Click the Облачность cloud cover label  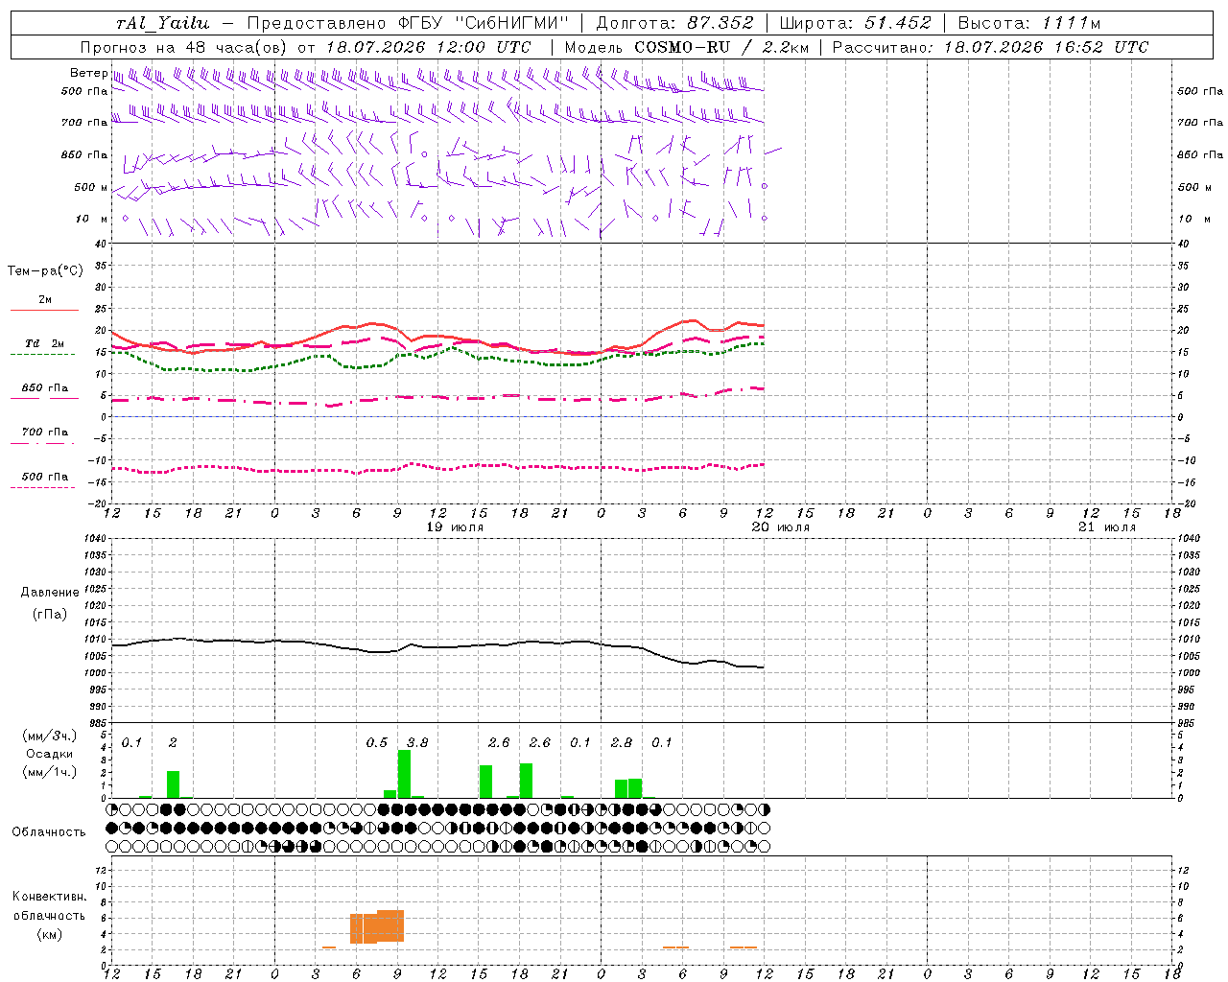(x=49, y=831)
